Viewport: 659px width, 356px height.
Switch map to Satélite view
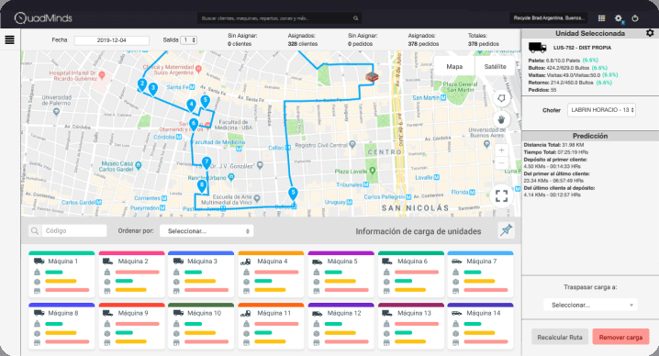coord(495,66)
